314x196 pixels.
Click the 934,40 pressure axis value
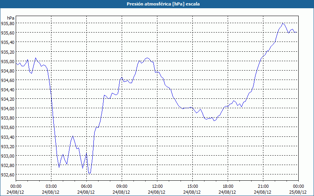pyautogui.click(x=7, y=90)
